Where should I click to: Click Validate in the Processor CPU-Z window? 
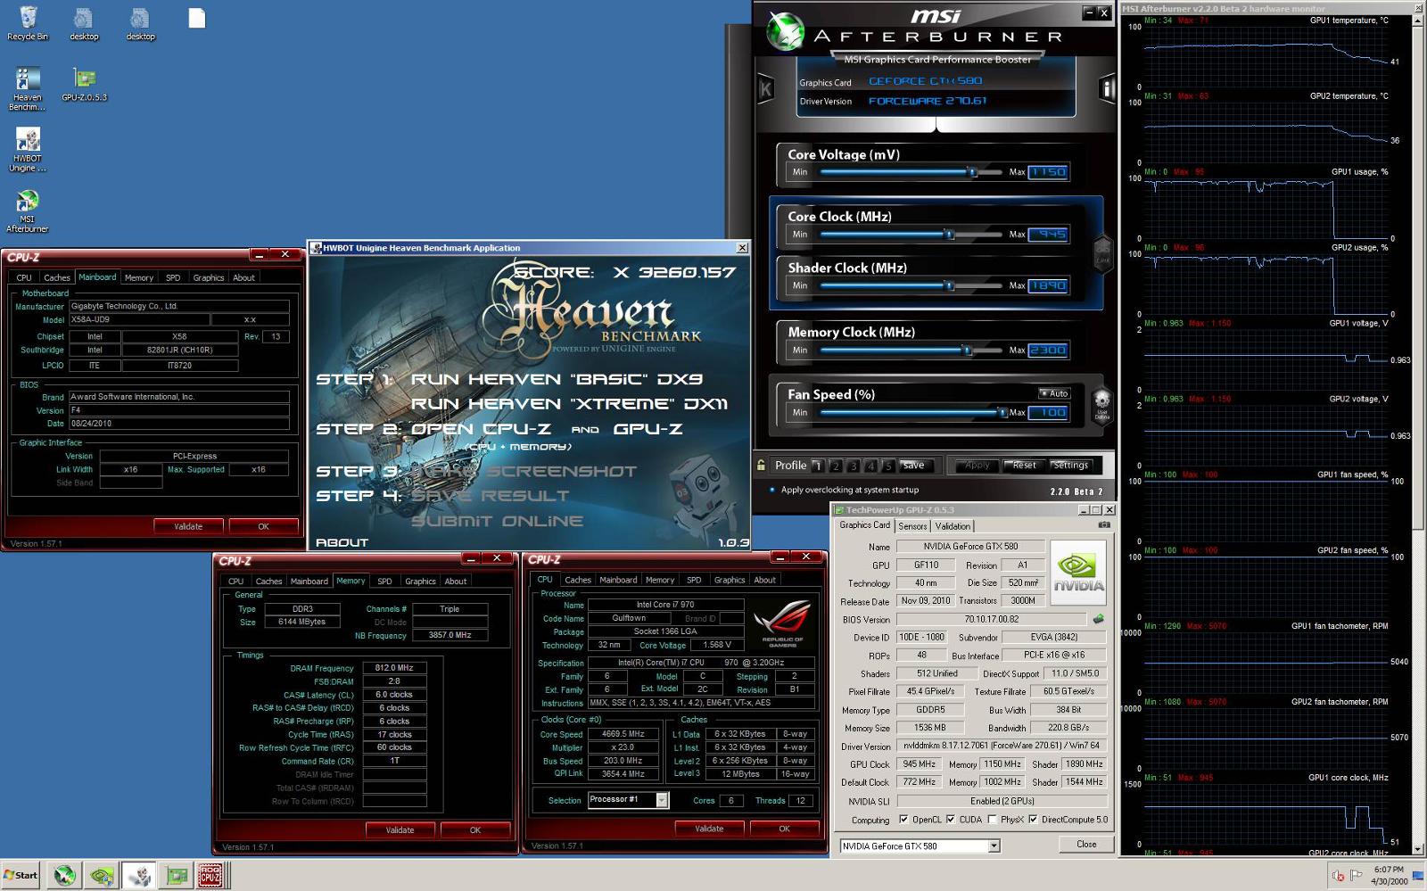click(x=709, y=829)
